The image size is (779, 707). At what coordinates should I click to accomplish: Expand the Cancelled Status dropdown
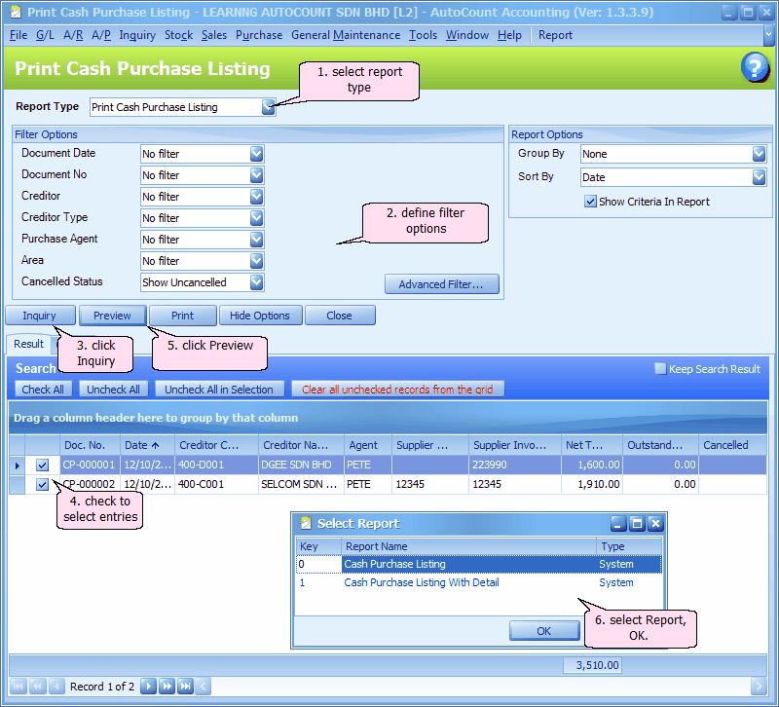point(256,282)
